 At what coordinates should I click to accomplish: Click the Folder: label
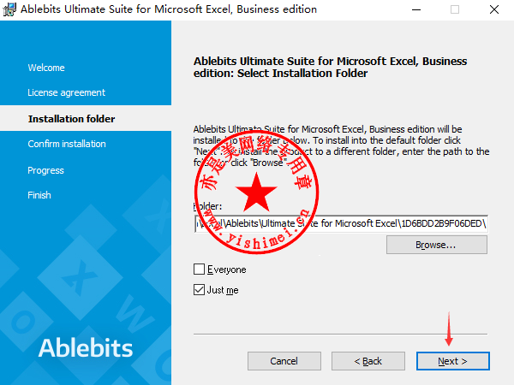[207, 206]
